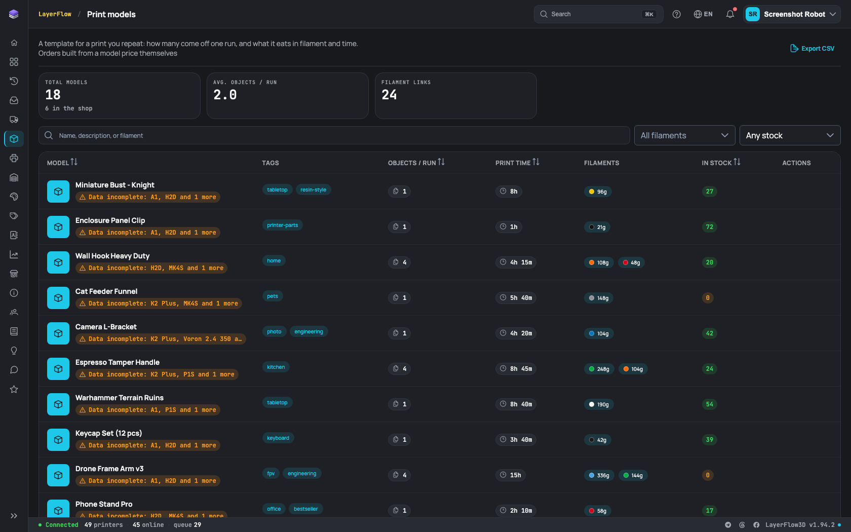
Task: Open the home icon in sidebar
Action: pyautogui.click(x=14, y=43)
